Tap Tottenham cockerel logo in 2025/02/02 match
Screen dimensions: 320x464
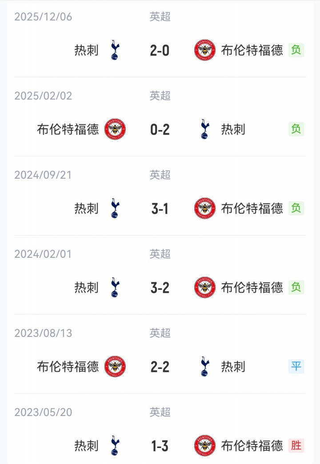click(x=204, y=129)
